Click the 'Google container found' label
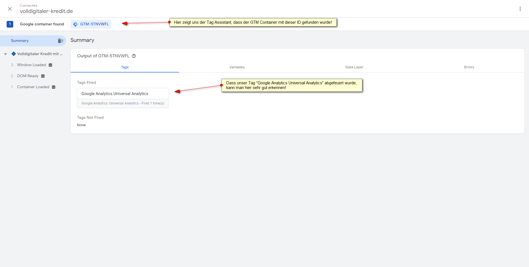Viewport: 529px width, 267px height. point(42,24)
